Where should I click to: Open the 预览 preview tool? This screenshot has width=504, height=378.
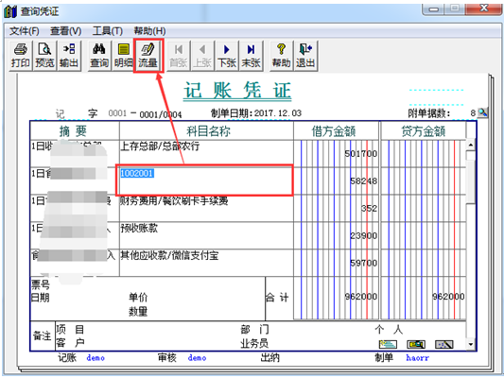click(x=44, y=55)
